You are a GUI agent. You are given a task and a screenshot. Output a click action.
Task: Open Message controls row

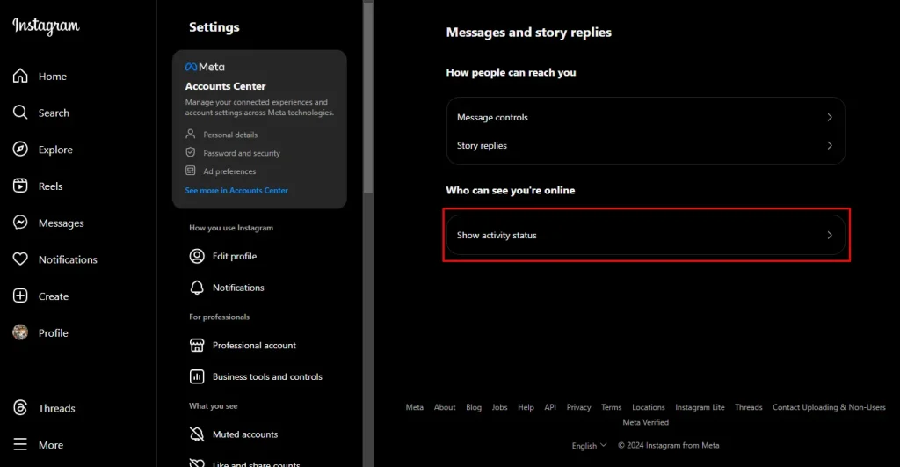[x=645, y=117]
